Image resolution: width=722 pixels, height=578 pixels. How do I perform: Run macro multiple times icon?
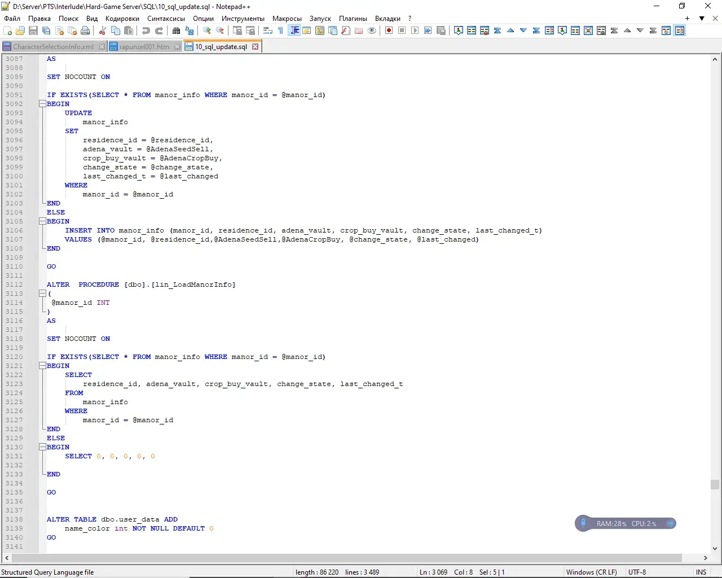click(x=428, y=30)
